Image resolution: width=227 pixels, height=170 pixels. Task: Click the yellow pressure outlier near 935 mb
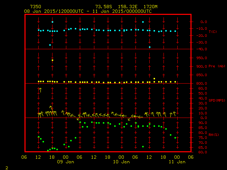52,60
